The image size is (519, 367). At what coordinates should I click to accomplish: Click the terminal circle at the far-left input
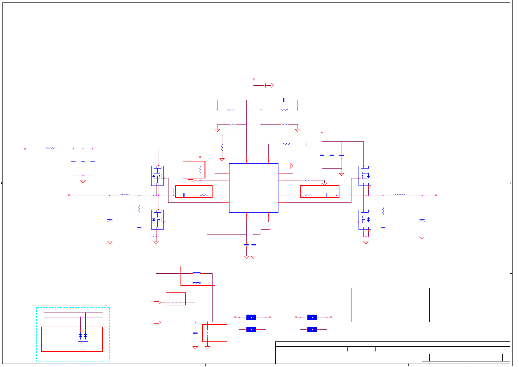[x=25, y=149]
